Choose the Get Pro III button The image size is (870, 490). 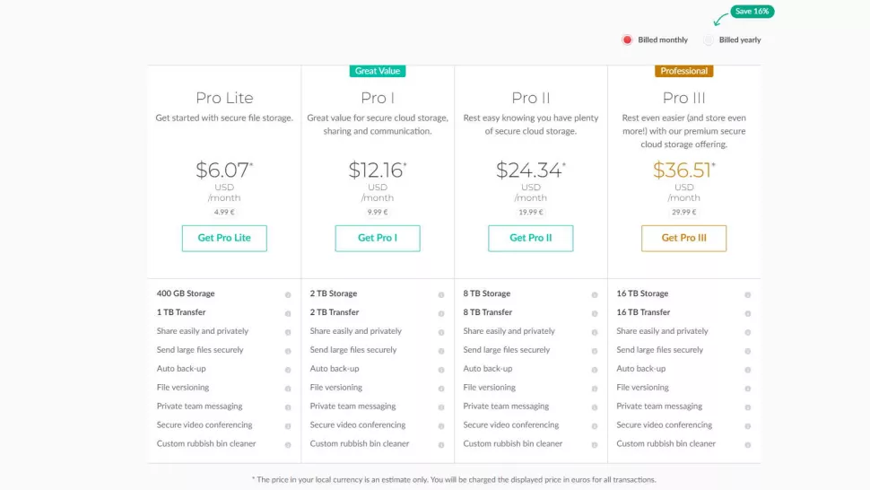coord(683,238)
